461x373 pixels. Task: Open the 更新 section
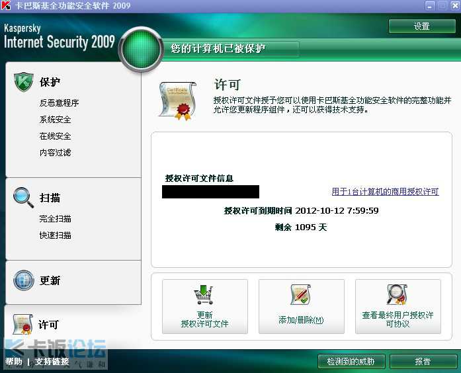point(50,280)
